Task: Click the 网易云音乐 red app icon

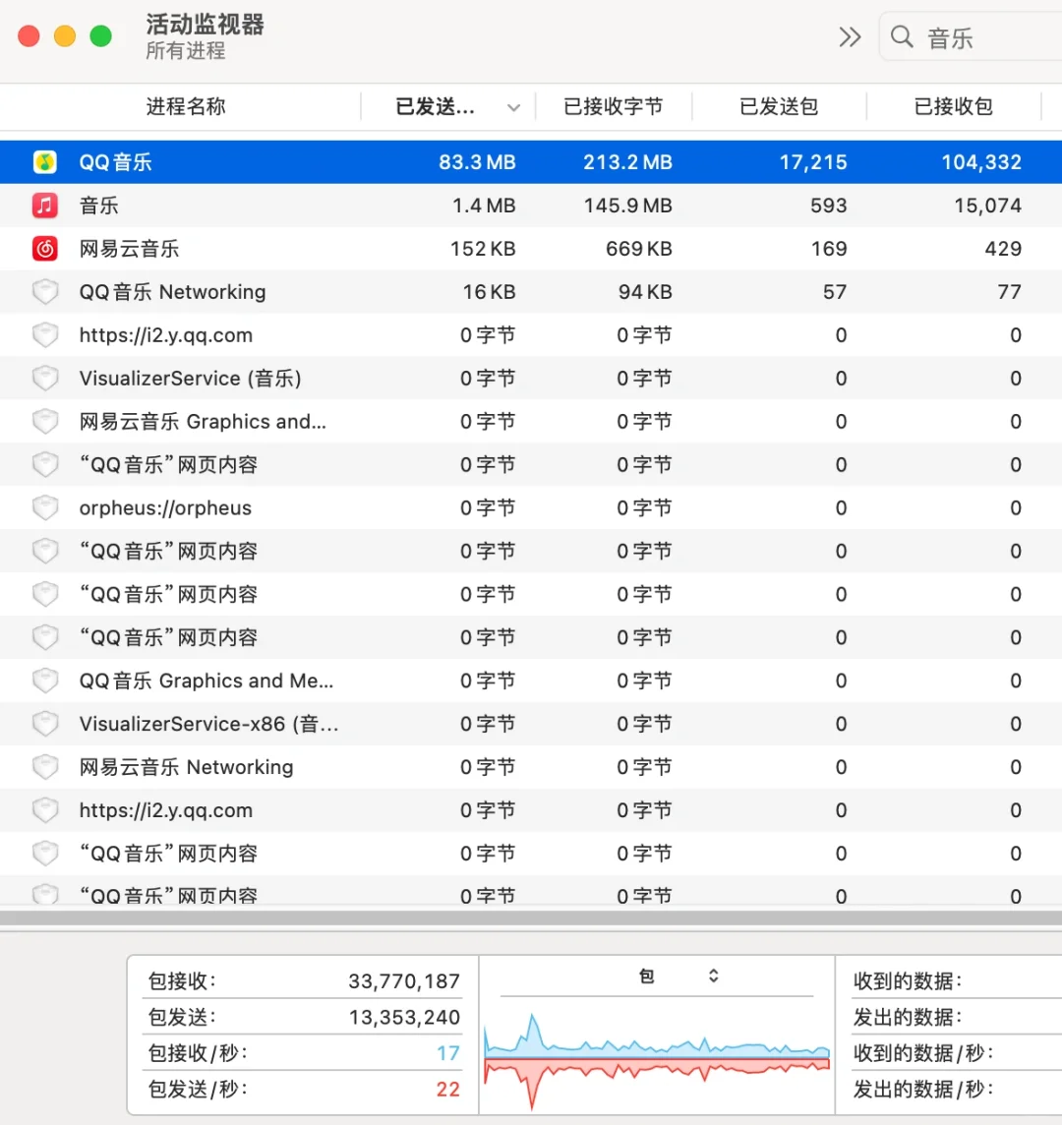Action: tap(44, 248)
